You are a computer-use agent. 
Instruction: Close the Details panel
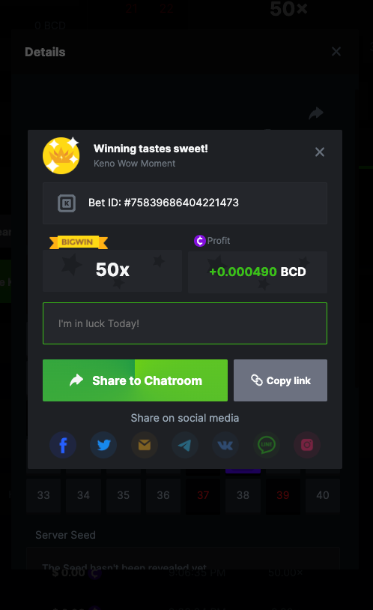point(336,51)
